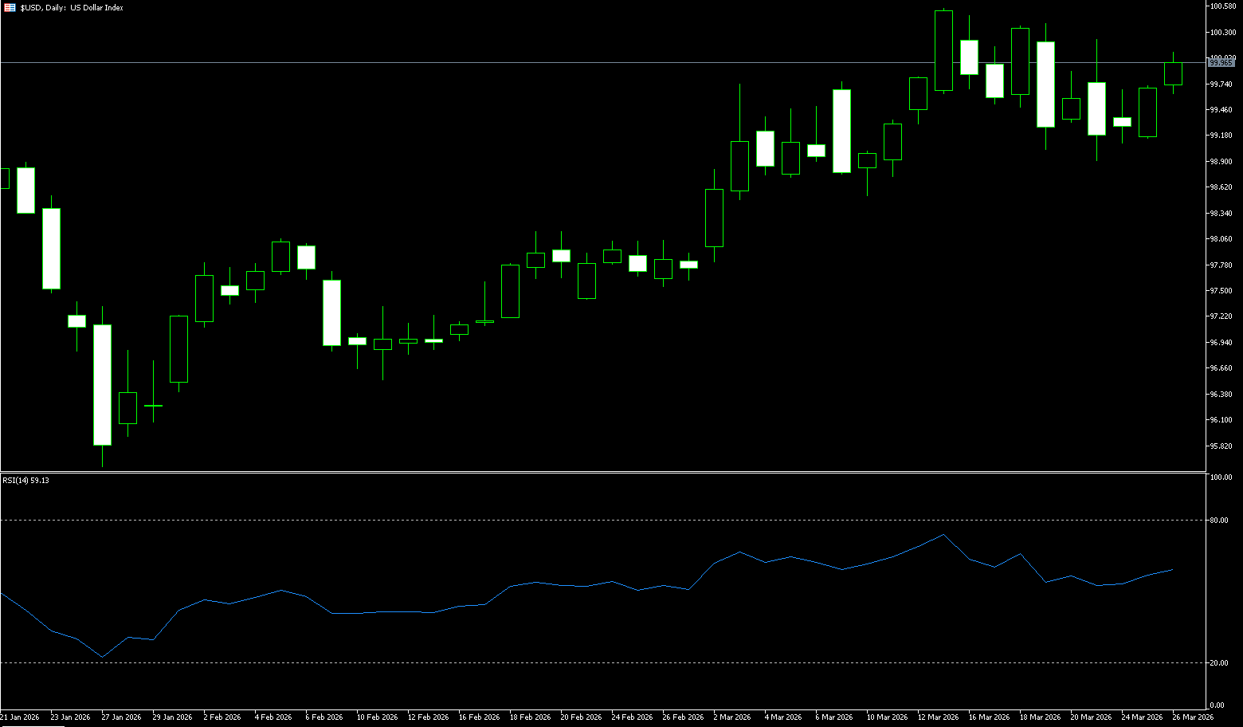Screen dimensions: 1243x727
Task: Click the RSI 20.00 level label
Action: (1218, 663)
